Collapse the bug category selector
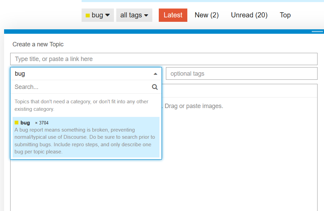Image resolution: width=324 pixels, height=211 pixels. click(x=86, y=74)
